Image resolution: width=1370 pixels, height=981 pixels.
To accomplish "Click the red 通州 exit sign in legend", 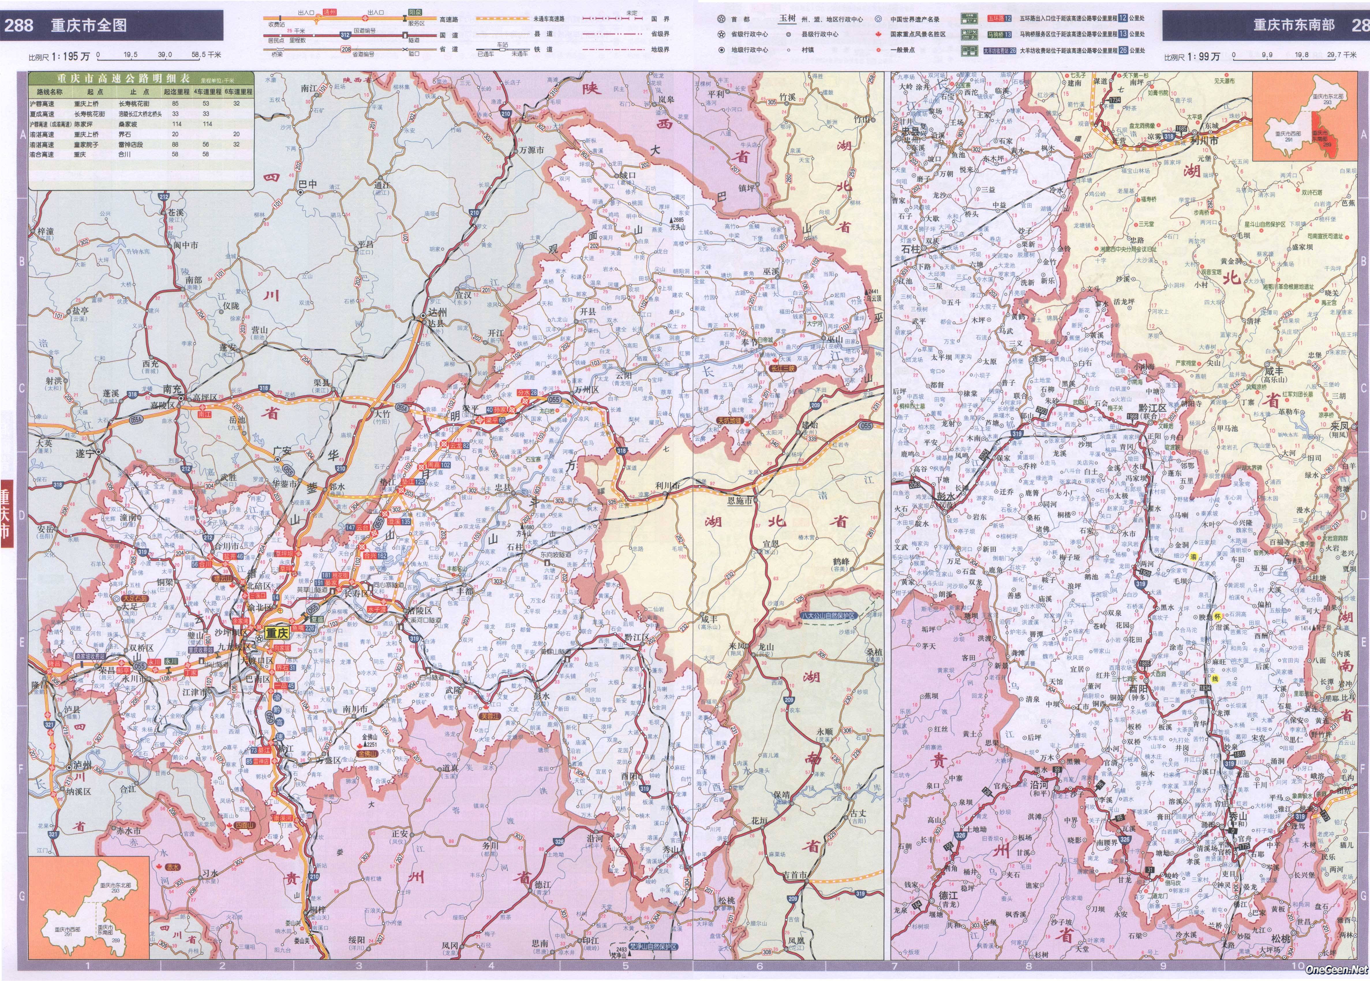I will (329, 12).
